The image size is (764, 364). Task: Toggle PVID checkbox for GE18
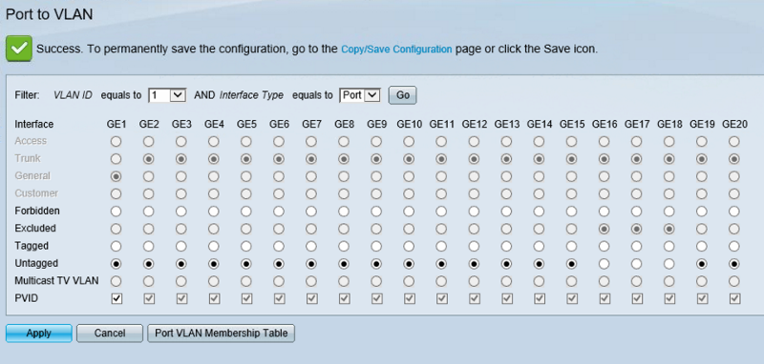(670, 299)
